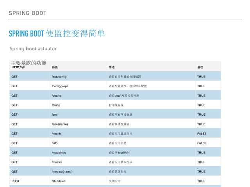Click the 查看自动配置的使用情况 description

coord(125,77)
